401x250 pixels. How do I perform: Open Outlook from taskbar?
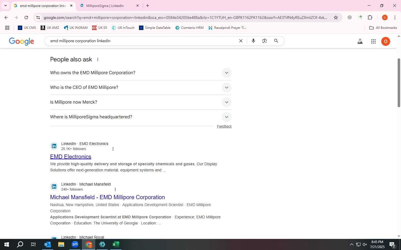pos(48,244)
